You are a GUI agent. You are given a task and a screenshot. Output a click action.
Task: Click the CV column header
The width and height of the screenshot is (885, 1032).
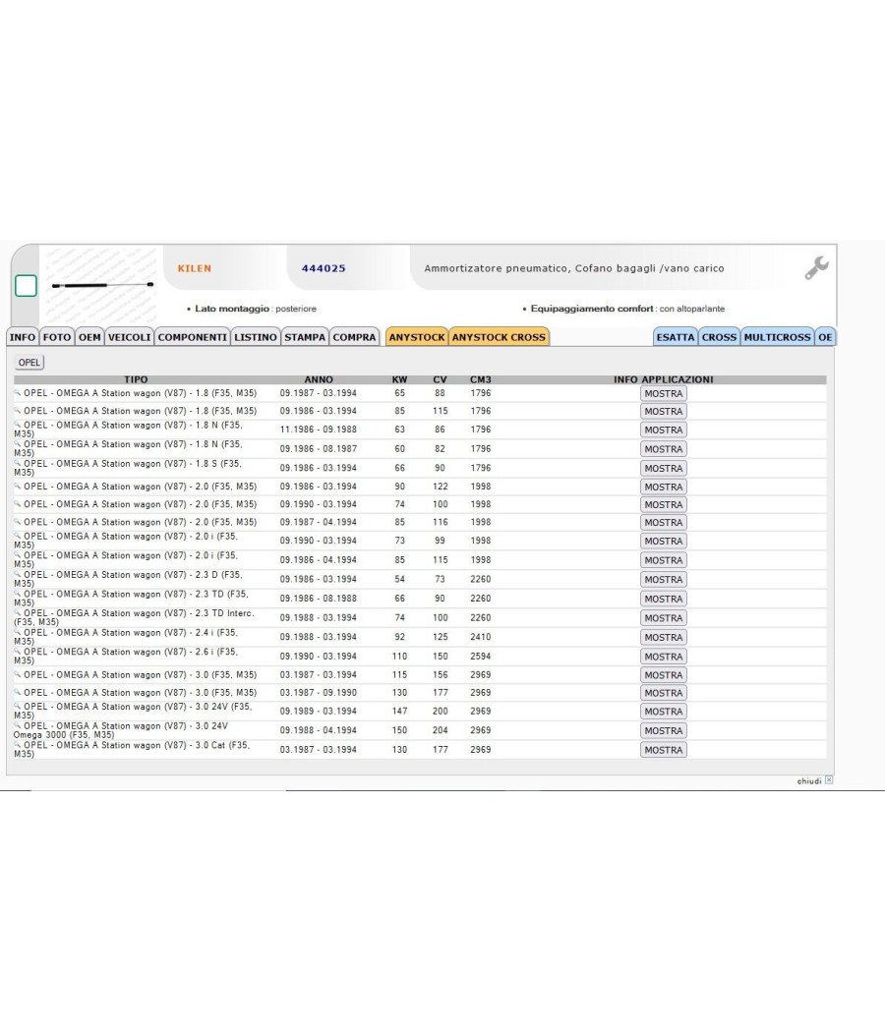[x=440, y=379]
